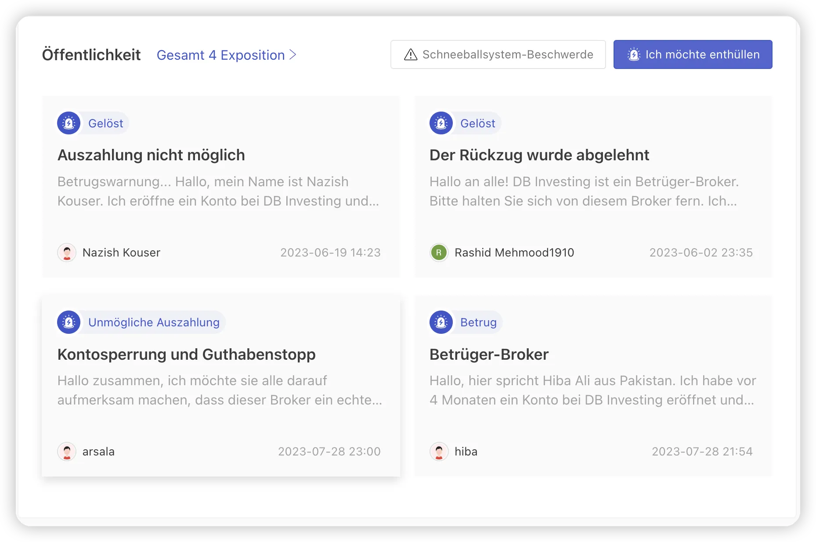Click the siren icon next to Unmögliche Auszahlung

(x=69, y=322)
